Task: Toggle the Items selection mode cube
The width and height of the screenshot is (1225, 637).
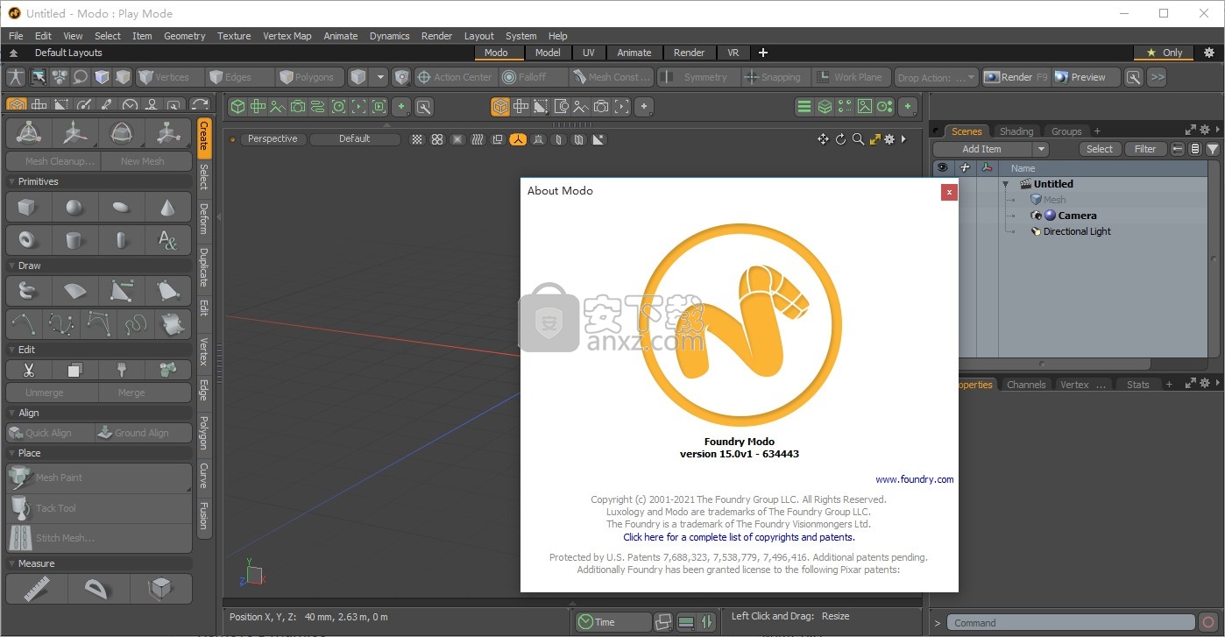Action: tap(358, 77)
